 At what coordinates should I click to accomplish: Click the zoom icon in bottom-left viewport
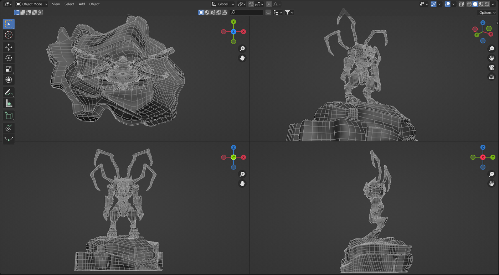click(242, 174)
